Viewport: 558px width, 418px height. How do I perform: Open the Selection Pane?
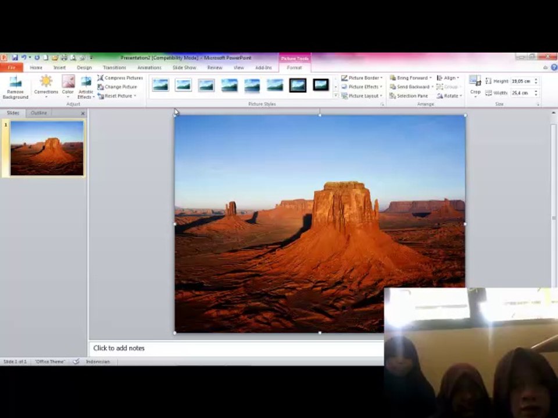(x=409, y=96)
